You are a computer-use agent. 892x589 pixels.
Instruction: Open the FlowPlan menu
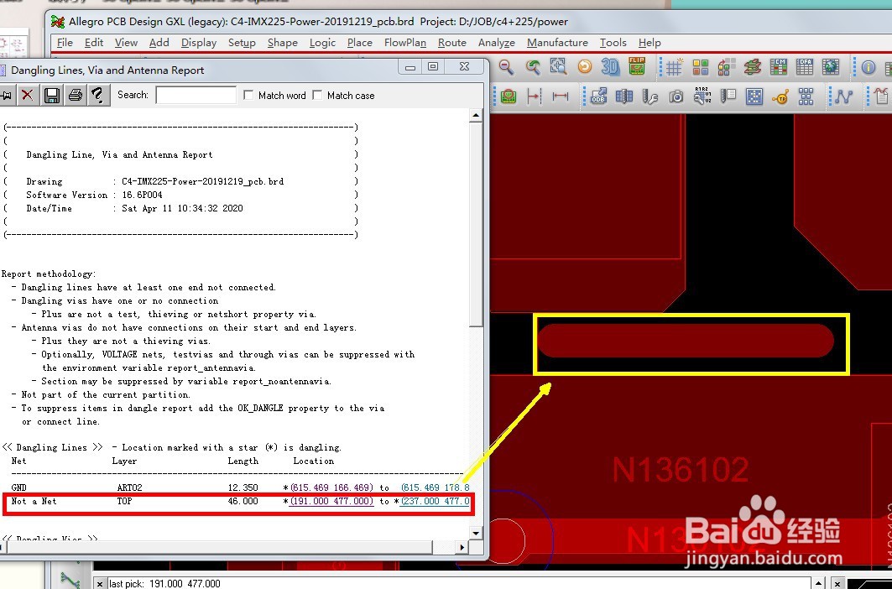coord(405,43)
